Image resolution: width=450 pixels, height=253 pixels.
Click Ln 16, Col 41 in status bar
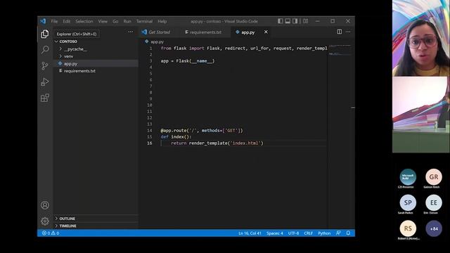point(250,233)
